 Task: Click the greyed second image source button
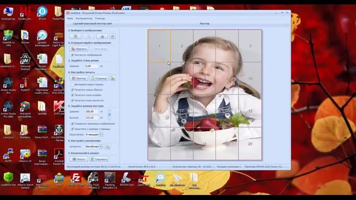(x=89, y=36)
